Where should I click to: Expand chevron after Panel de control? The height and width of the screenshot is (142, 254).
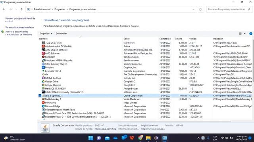(x=52, y=9)
